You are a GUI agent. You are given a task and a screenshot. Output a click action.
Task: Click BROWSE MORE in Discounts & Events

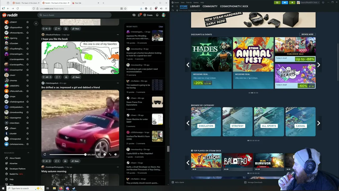tap(307, 34)
